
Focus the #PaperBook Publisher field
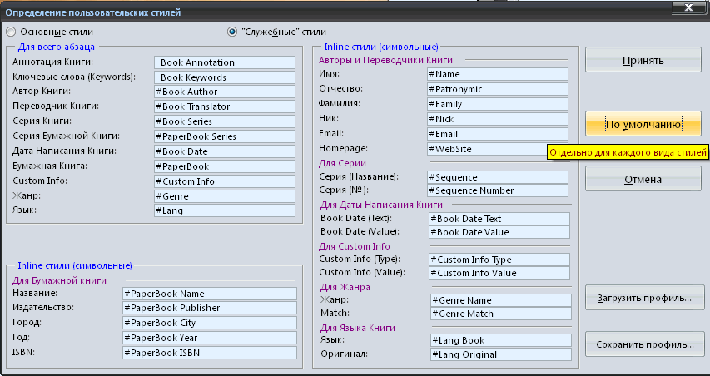pos(210,308)
